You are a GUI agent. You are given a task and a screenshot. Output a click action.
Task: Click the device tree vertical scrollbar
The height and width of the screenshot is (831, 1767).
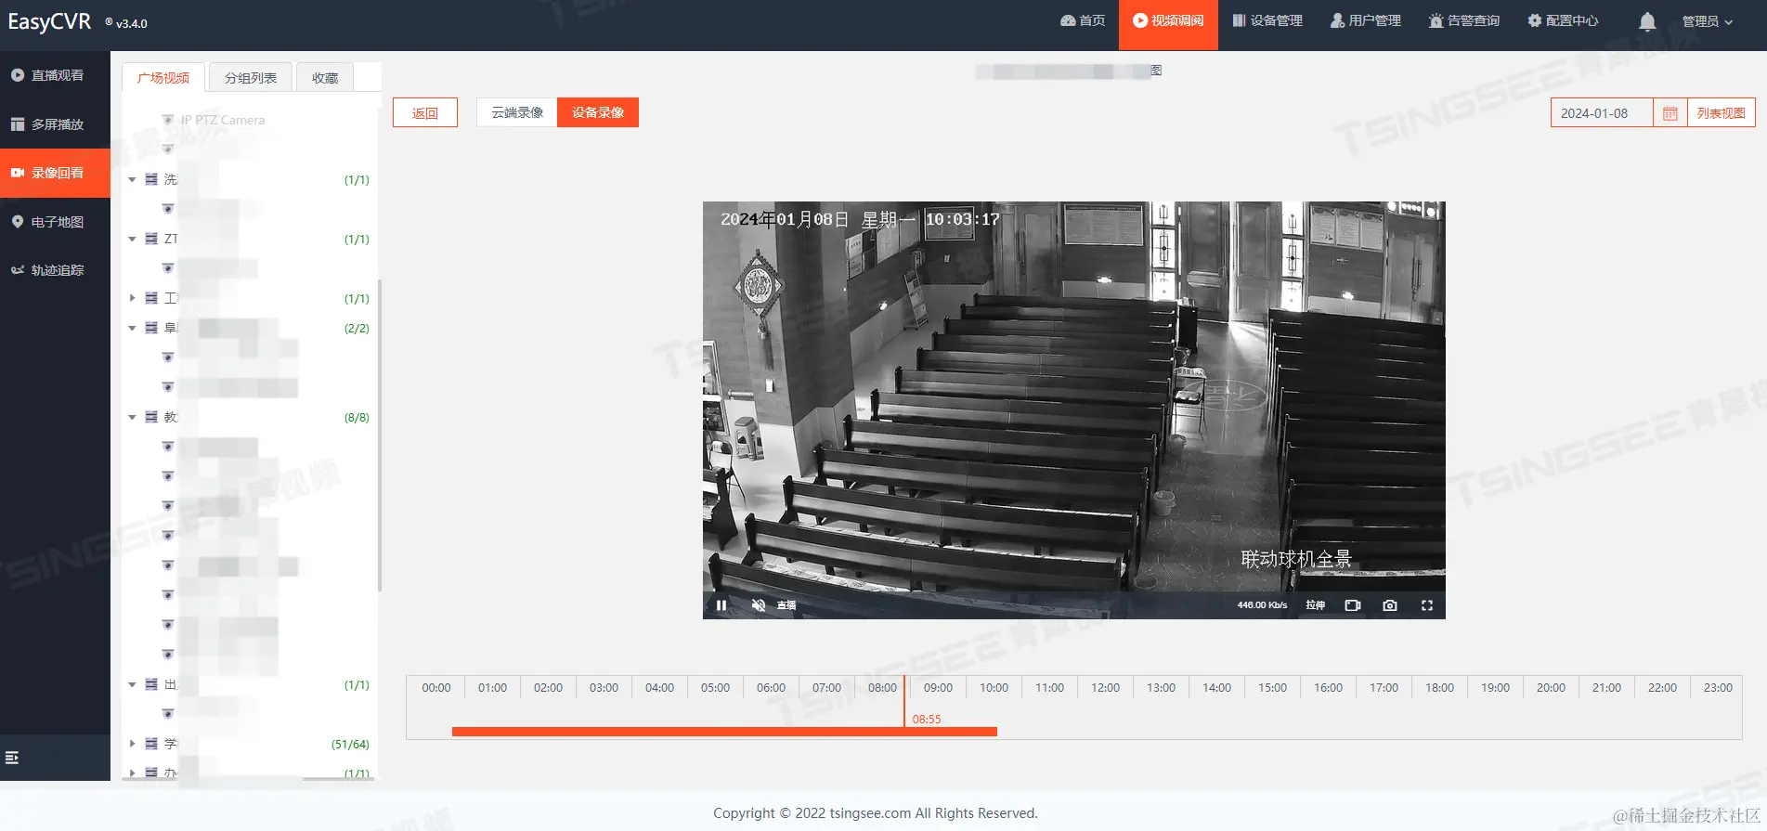pos(380,435)
